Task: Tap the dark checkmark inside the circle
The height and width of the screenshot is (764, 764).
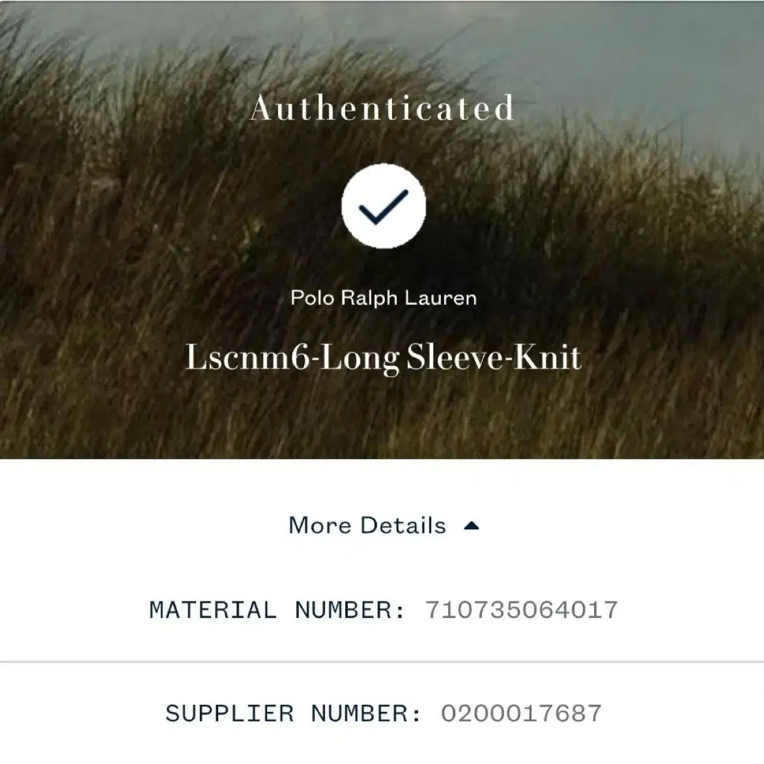Action: coord(384,207)
